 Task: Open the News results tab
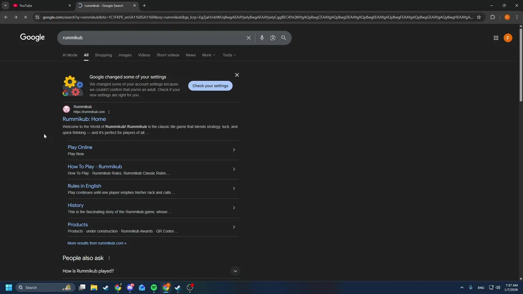[191, 55]
